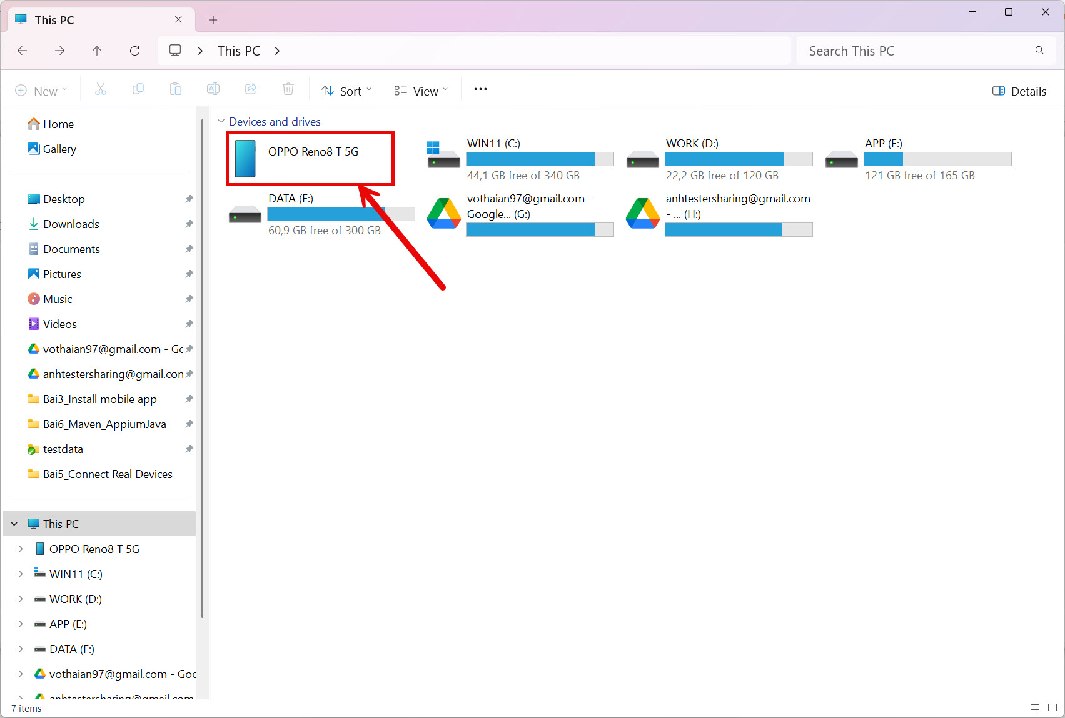The width and height of the screenshot is (1065, 718).
Task: Click the Rename icon in toolbar
Action: pyautogui.click(x=213, y=90)
